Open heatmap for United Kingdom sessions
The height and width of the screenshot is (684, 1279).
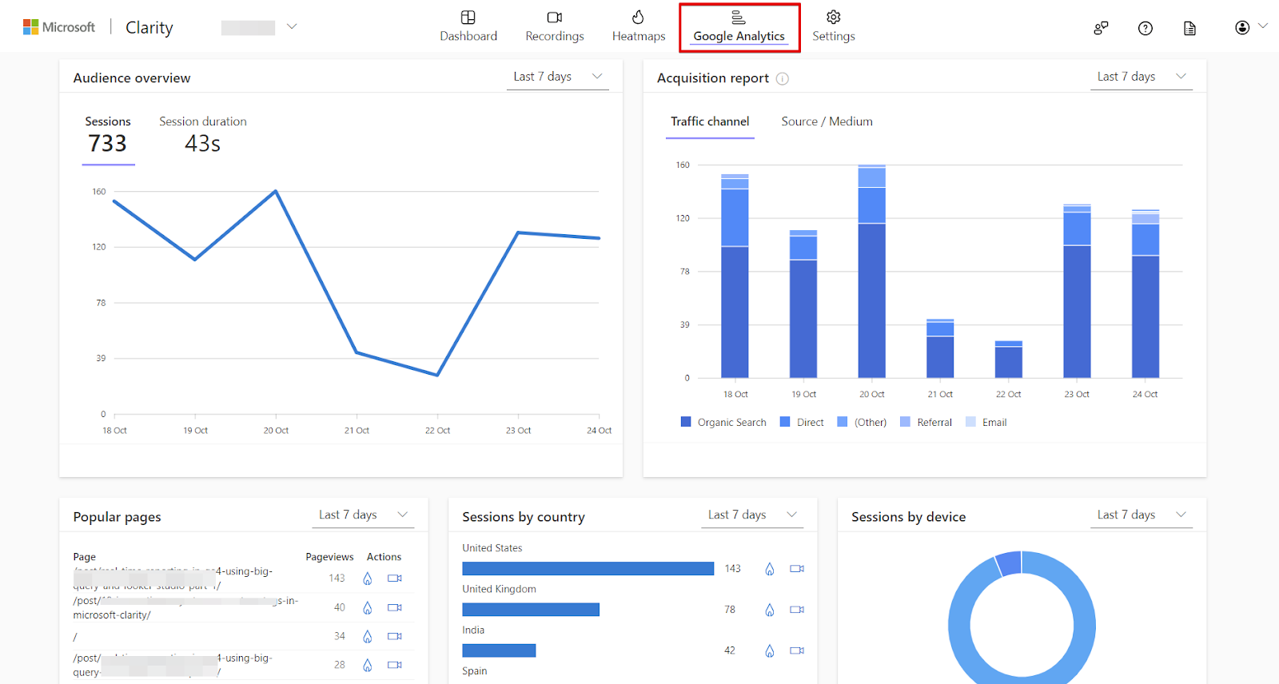click(770, 610)
